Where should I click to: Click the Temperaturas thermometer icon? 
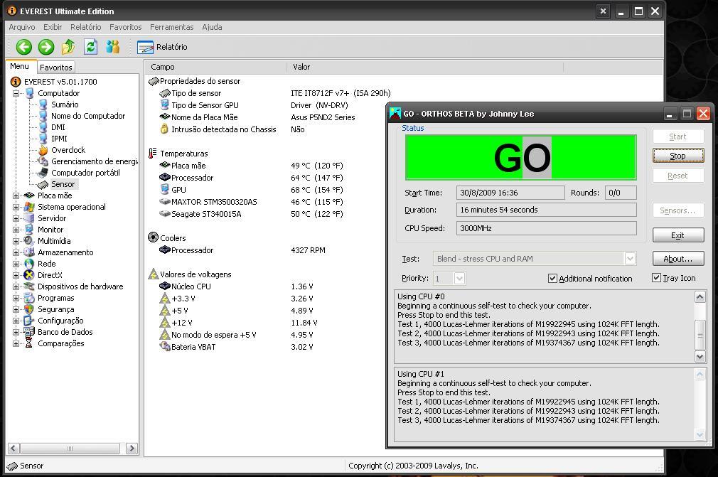152,154
